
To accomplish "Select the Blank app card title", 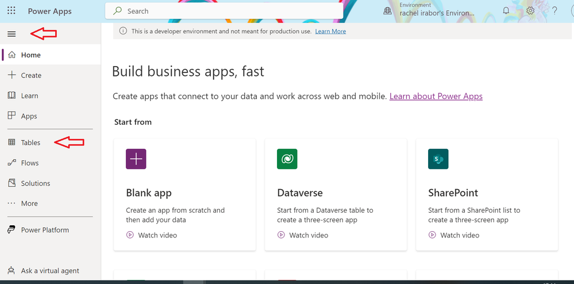I will point(149,193).
